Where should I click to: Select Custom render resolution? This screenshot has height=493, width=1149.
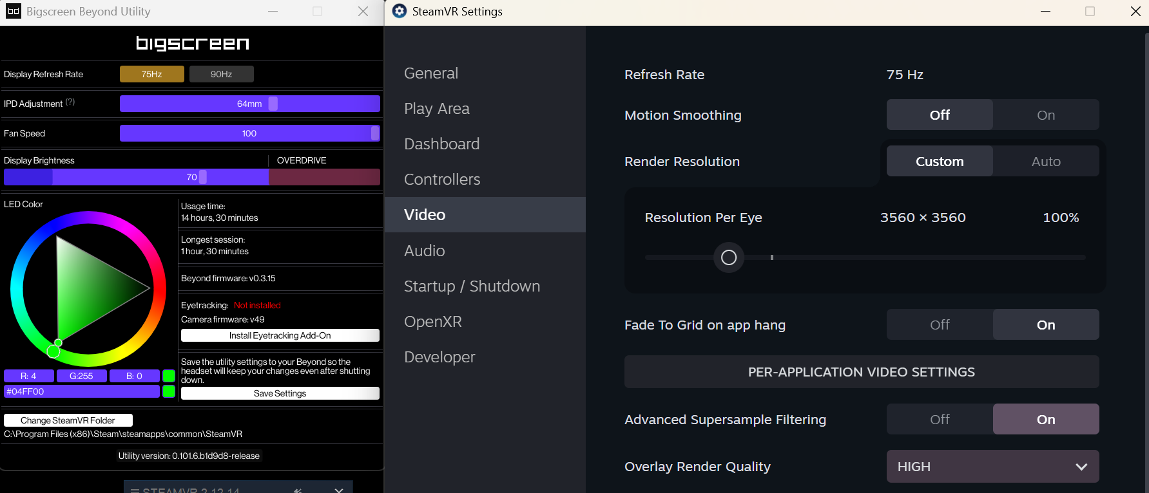click(x=940, y=161)
